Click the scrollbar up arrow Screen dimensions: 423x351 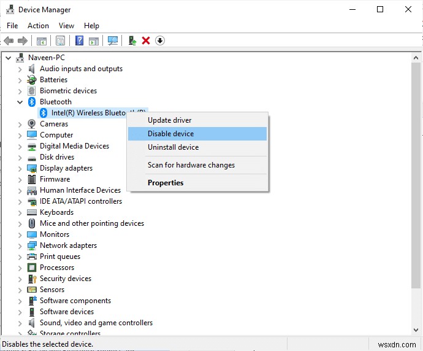click(x=416, y=58)
